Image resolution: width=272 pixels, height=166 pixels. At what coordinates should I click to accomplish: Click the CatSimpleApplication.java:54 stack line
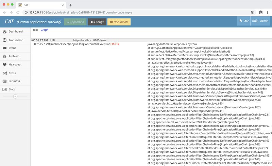click(189, 48)
